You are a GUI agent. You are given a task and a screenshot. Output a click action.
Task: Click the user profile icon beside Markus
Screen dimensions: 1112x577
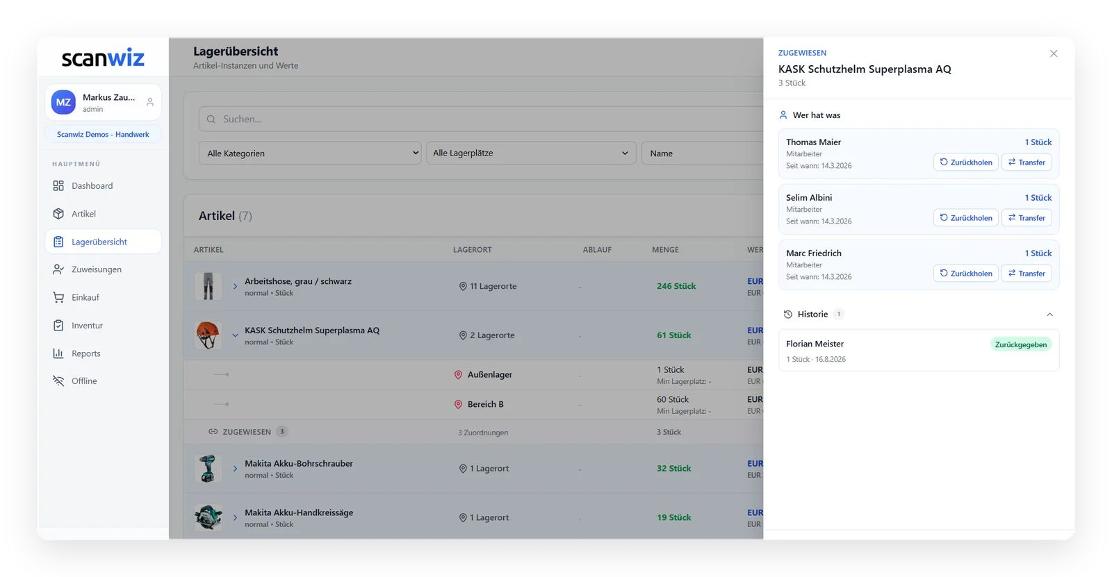coord(150,102)
